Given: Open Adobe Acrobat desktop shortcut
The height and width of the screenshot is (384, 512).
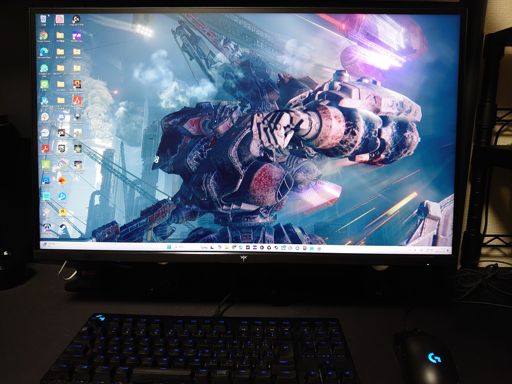Looking at the screenshot, I should (x=45, y=150).
